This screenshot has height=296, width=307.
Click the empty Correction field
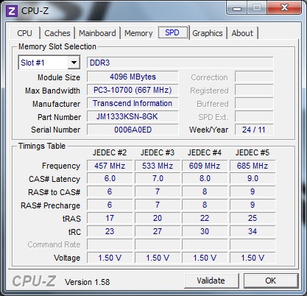[x=254, y=77]
